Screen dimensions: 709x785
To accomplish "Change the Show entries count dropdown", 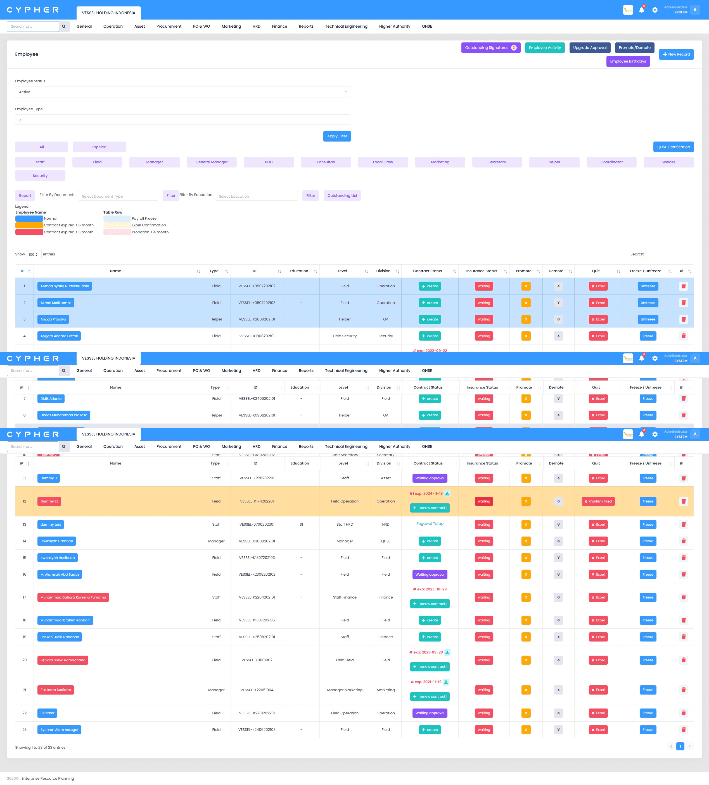I will [x=34, y=255].
